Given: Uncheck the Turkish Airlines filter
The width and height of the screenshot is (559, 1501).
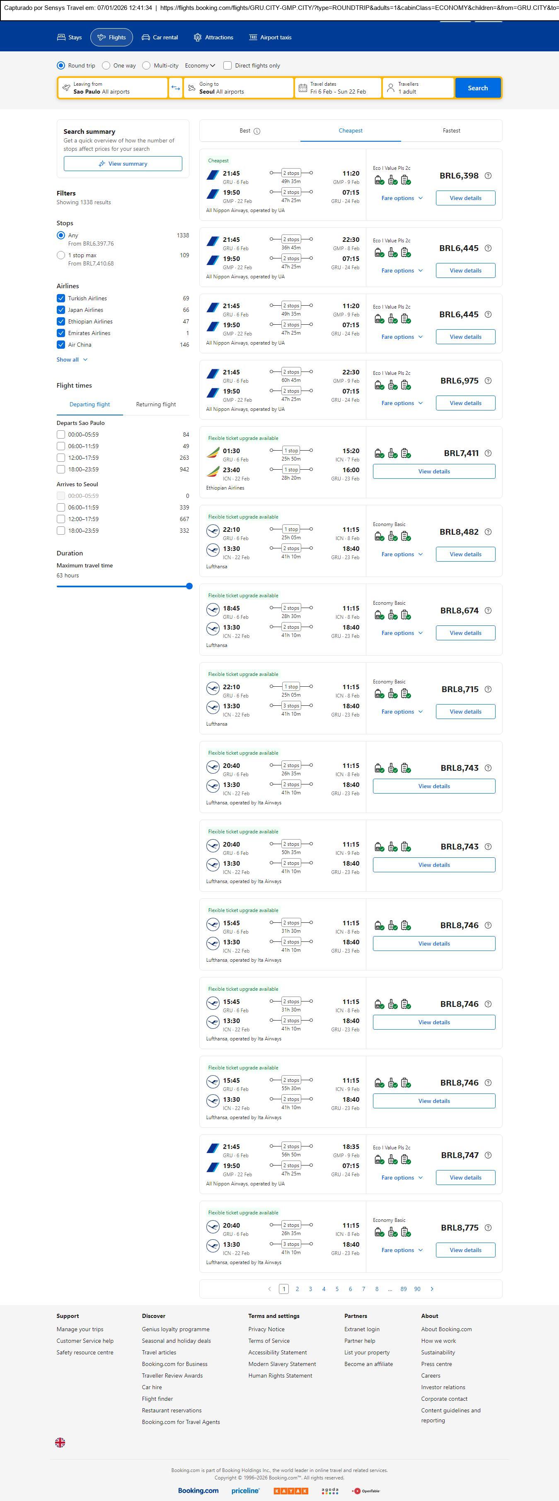Looking at the screenshot, I should [60, 298].
